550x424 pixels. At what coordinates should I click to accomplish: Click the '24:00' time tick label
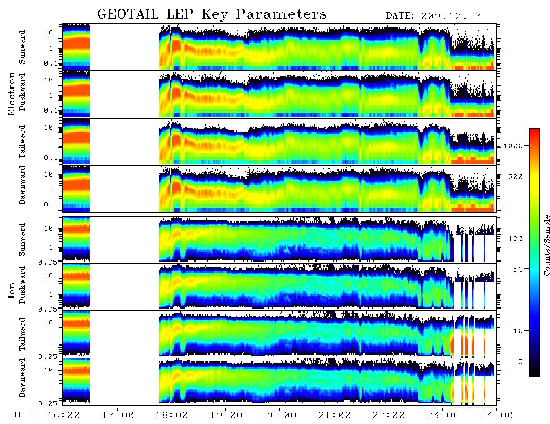pos(498,416)
